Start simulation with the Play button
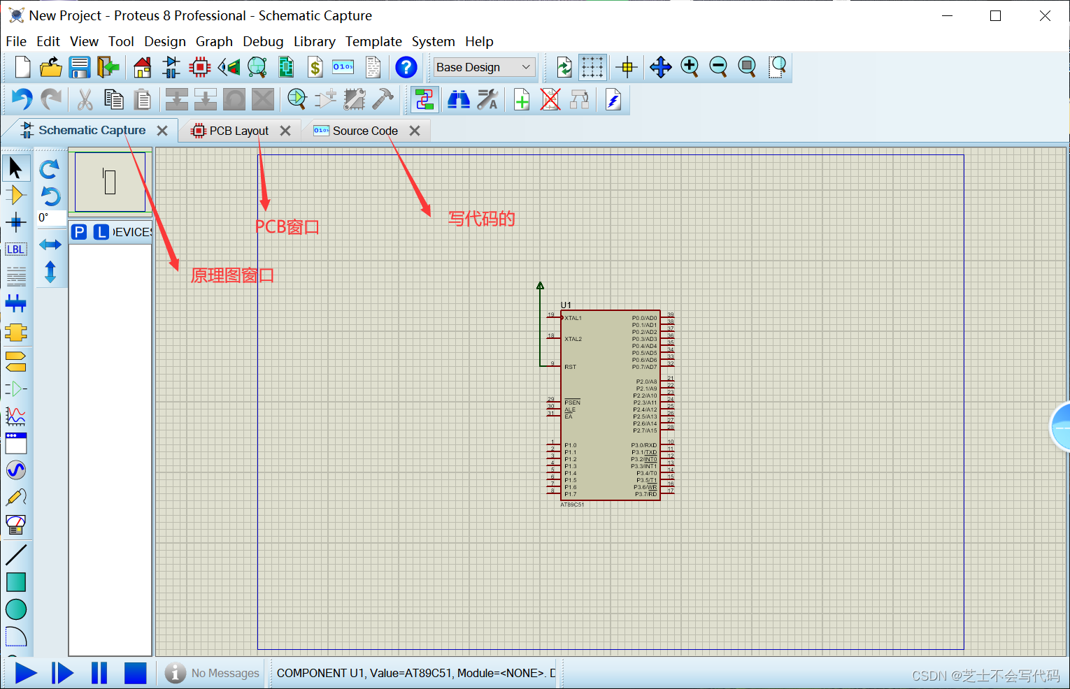This screenshot has height=689, width=1070. coord(26,673)
